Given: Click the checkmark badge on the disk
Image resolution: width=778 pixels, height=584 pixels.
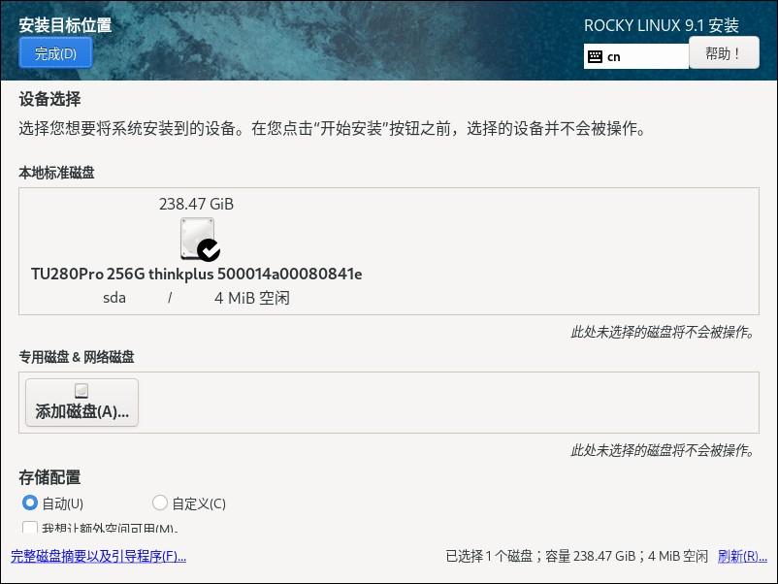Looking at the screenshot, I should click(x=209, y=250).
